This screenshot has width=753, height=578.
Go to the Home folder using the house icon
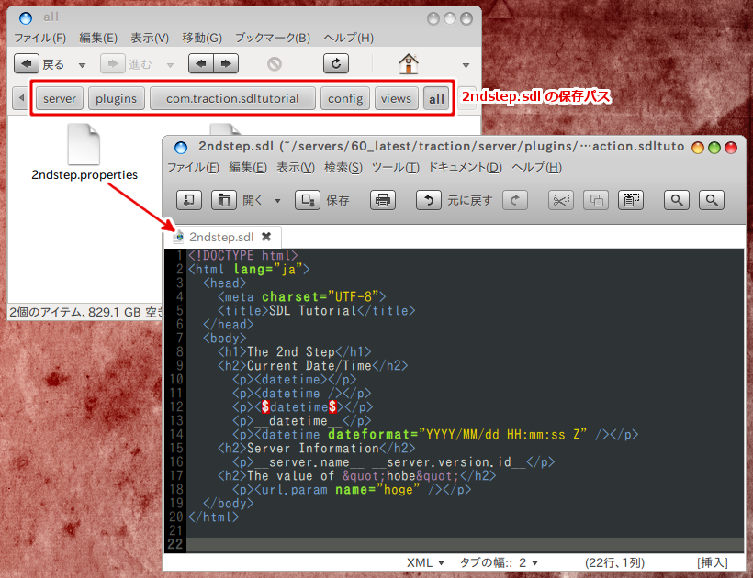pos(409,64)
